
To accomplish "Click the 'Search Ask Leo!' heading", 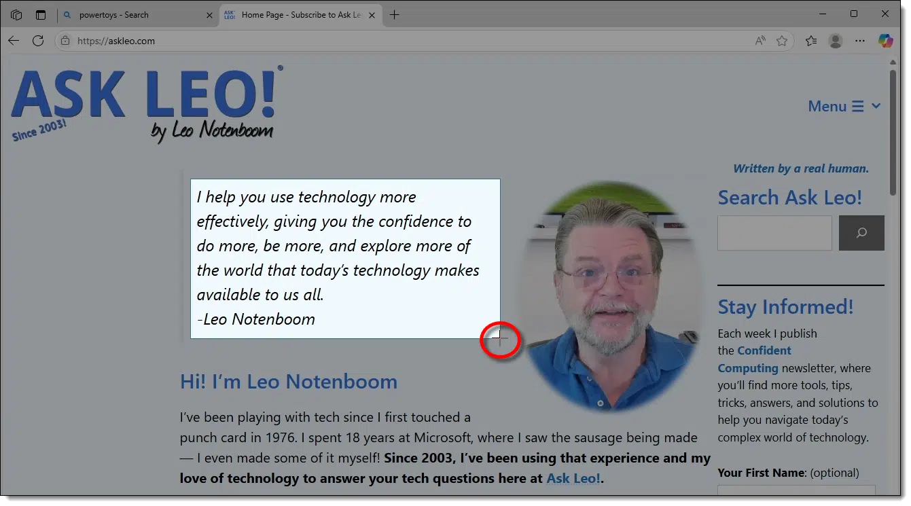I will point(789,198).
